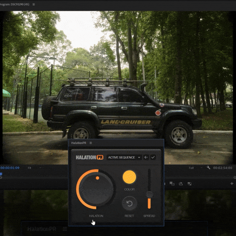
Task: Select the Program: DSCF0290 tab
Action: [15, 4]
